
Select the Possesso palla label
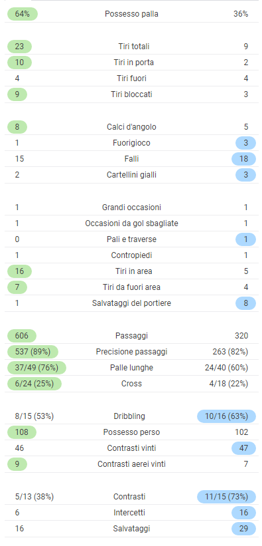(131, 14)
